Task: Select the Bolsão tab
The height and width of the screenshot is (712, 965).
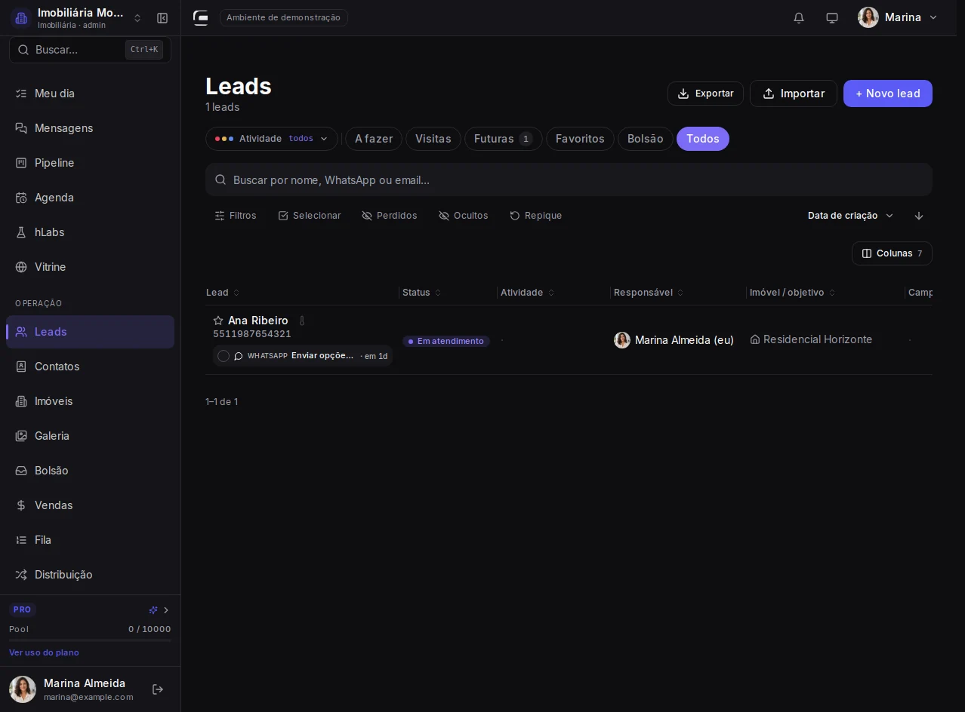Action: 646,139
